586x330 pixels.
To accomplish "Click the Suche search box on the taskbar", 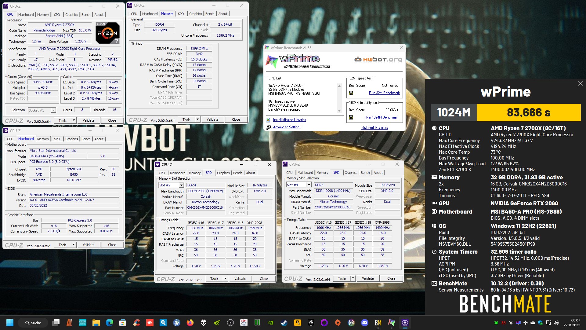I will [33, 323].
